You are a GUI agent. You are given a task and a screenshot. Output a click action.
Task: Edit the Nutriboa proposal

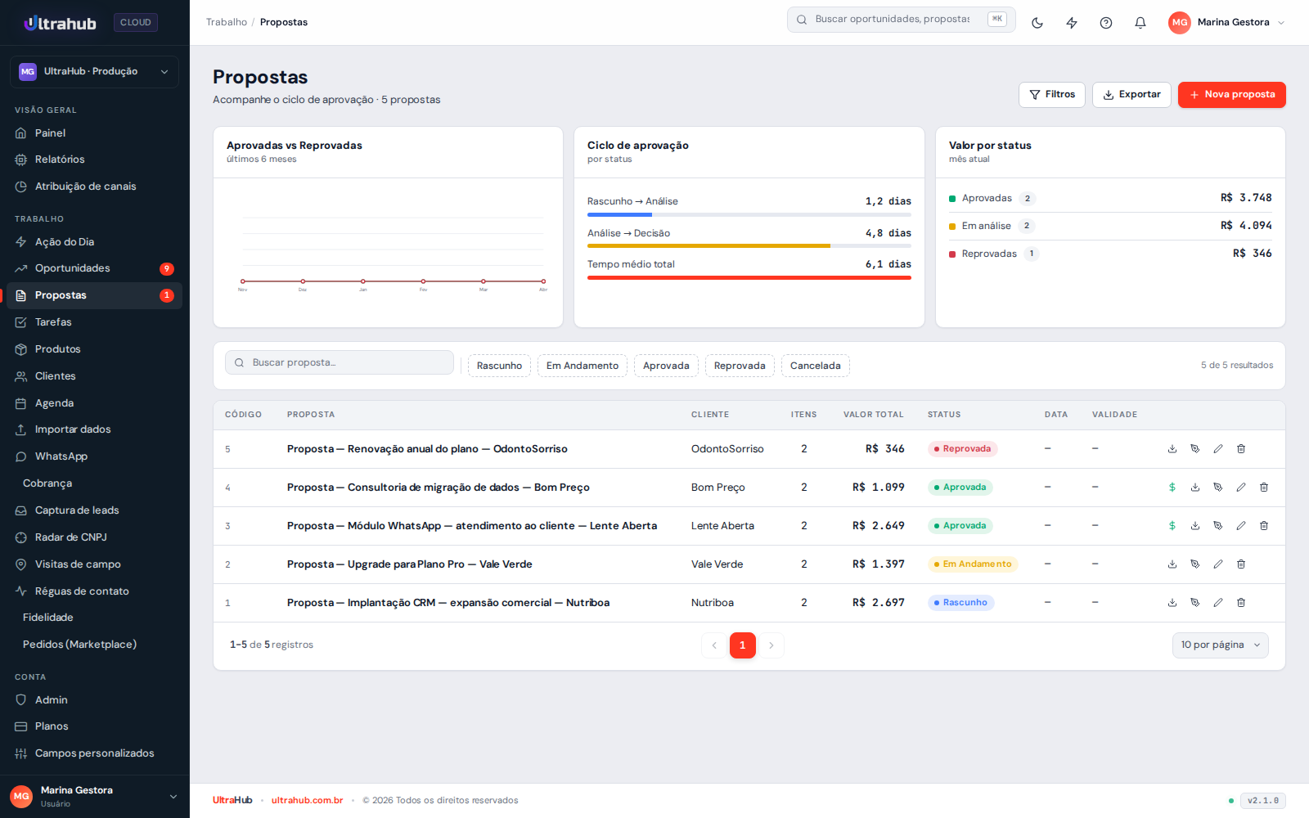coord(1218,603)
